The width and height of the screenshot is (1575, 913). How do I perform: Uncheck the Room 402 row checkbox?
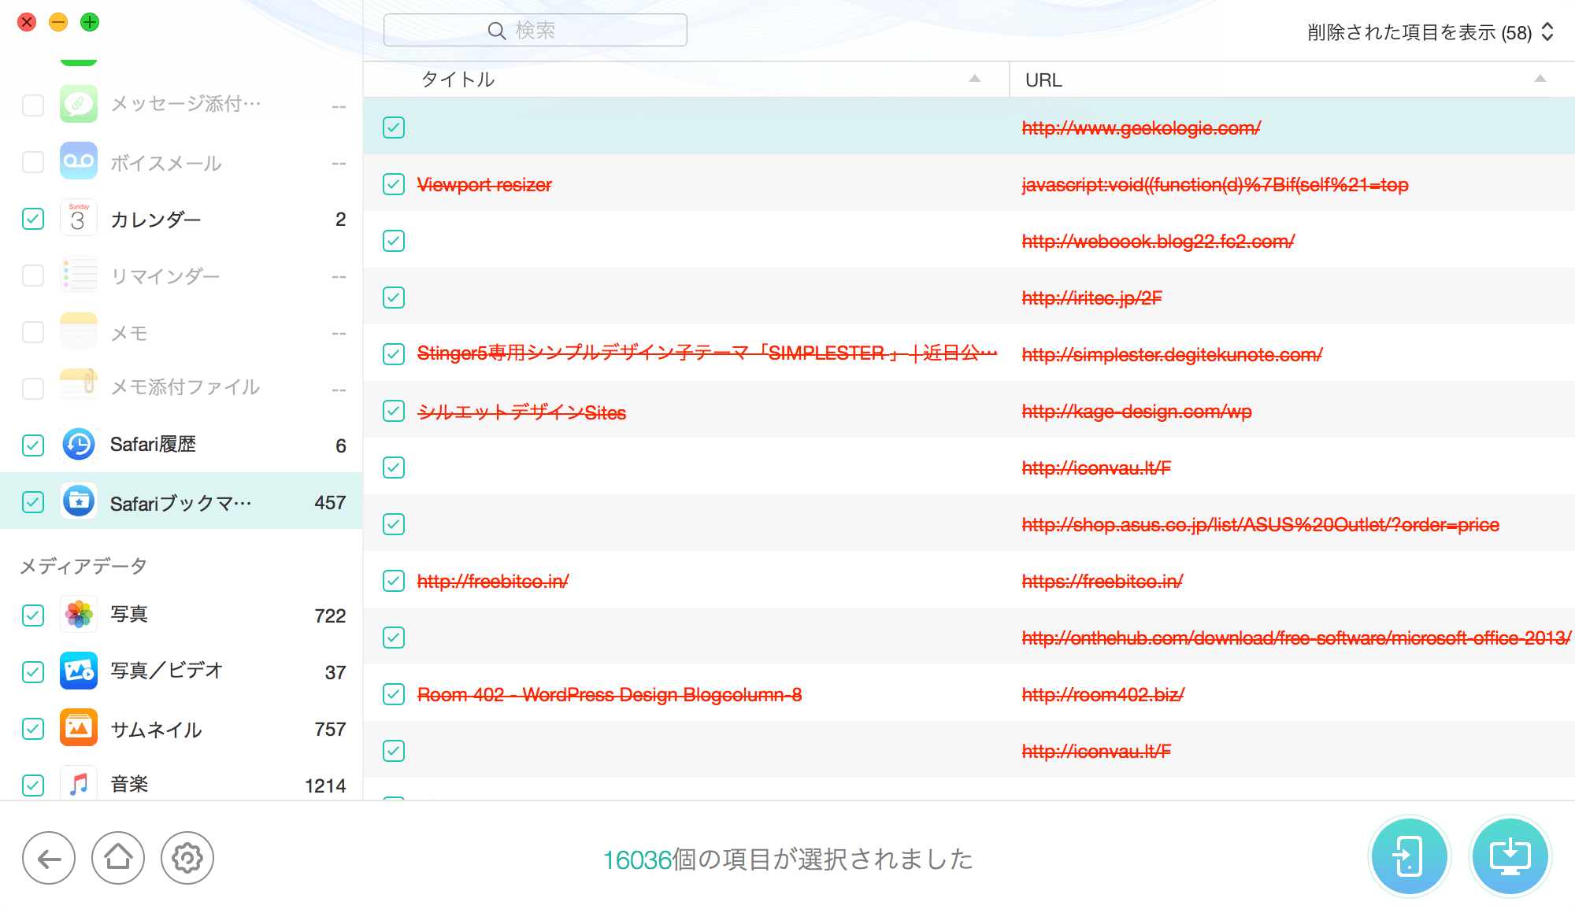[x=394, y=694]
